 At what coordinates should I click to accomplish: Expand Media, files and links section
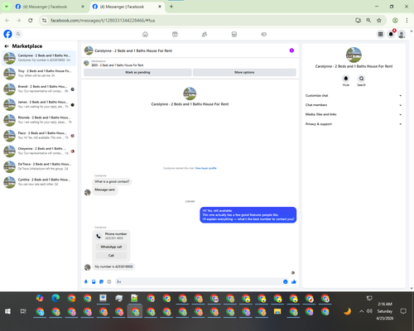[x=354, y=114]
